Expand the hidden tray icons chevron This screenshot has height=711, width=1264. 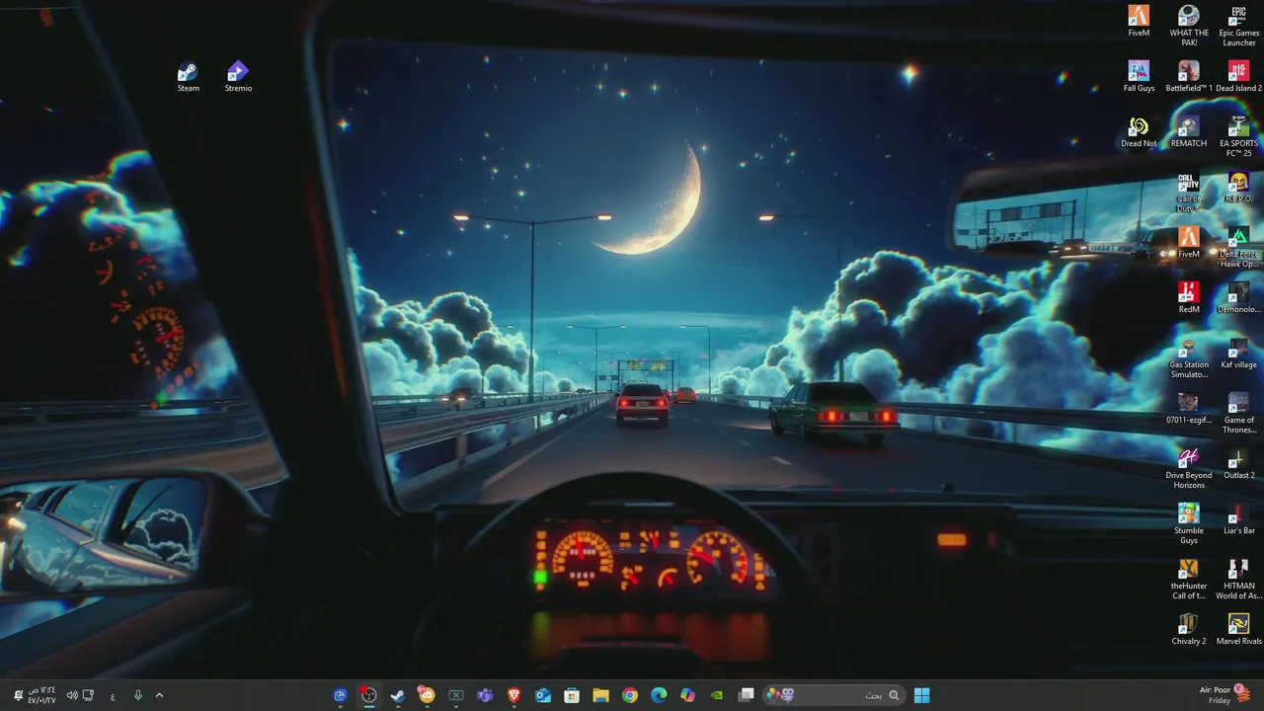(x=159, y=695)
